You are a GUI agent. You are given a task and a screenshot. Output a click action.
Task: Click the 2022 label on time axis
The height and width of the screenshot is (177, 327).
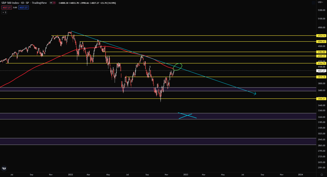click(x=70, y=175)
